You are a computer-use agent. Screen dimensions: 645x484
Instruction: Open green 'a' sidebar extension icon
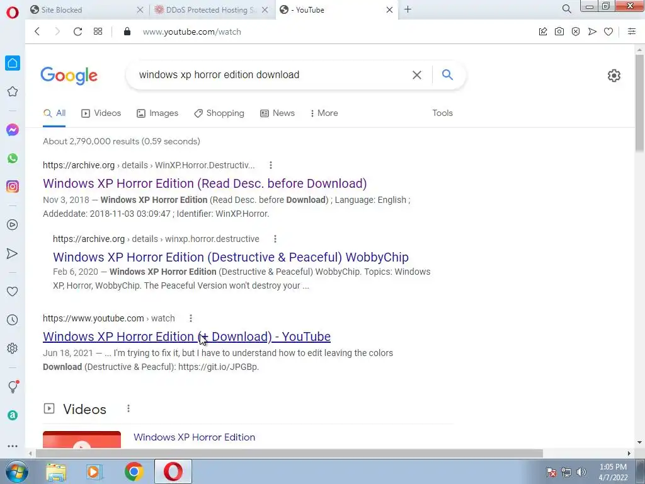pos(13,415)
